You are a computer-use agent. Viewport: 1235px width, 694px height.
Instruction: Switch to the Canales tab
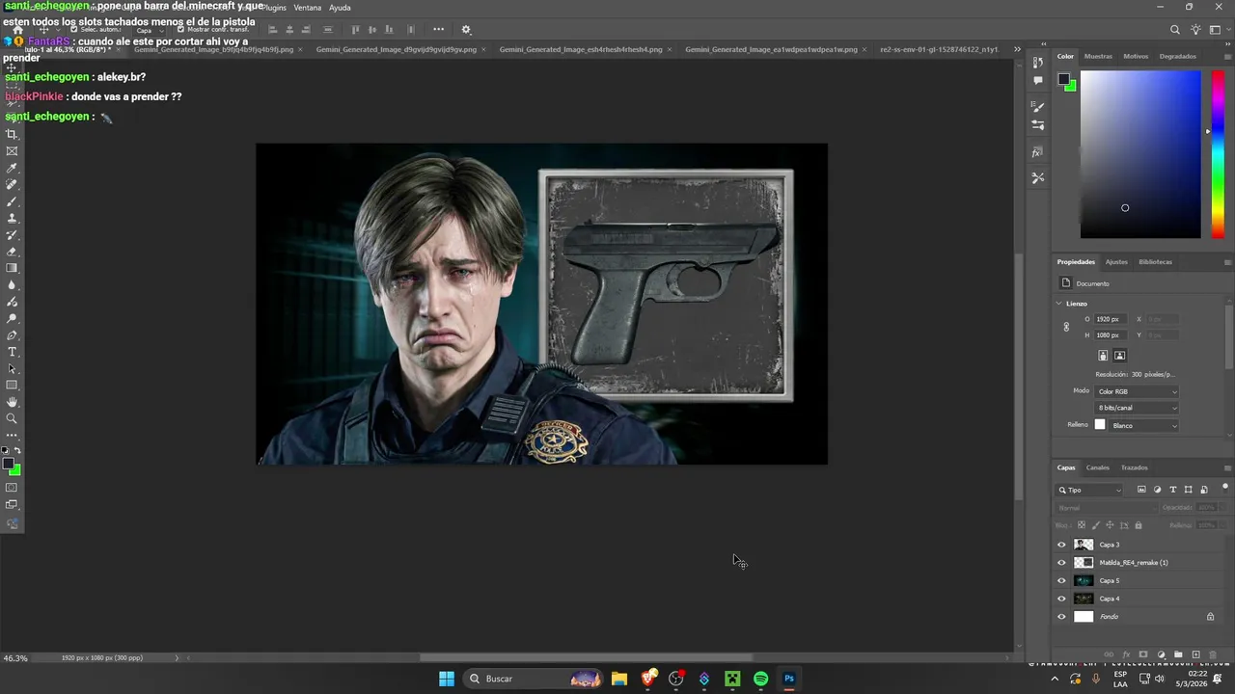point(1098,467)
